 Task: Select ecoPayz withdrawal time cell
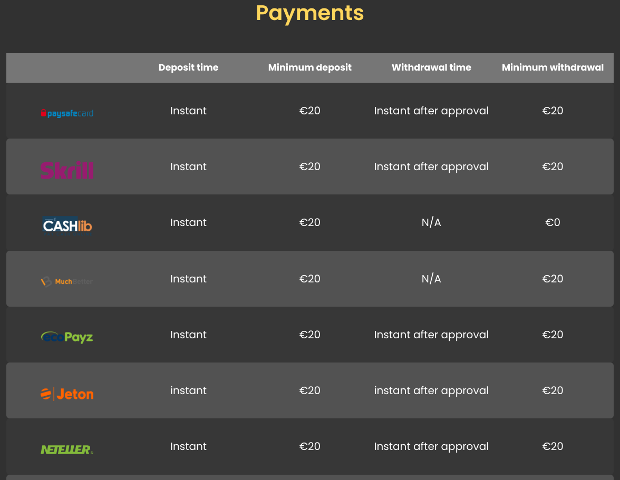tap(431, 335)
